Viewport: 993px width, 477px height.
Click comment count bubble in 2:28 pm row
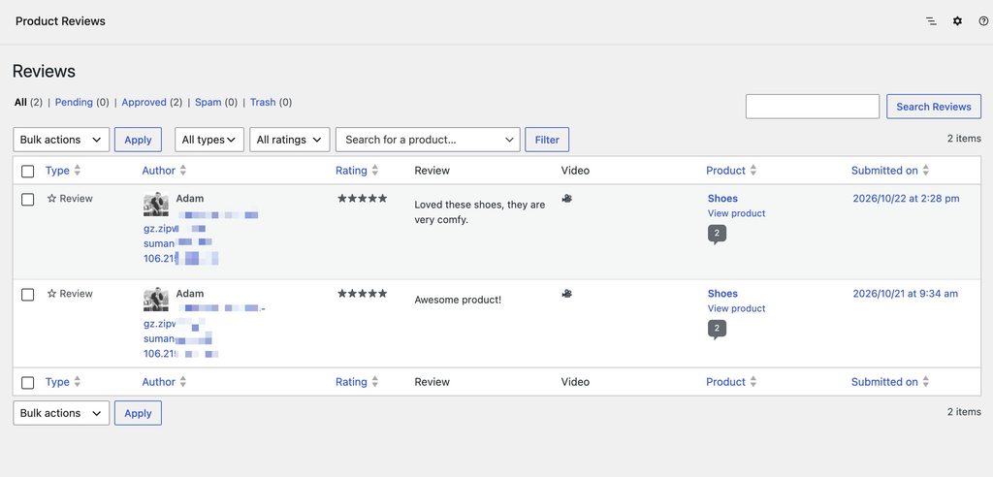pyautogui.click(x=717, y=235)
